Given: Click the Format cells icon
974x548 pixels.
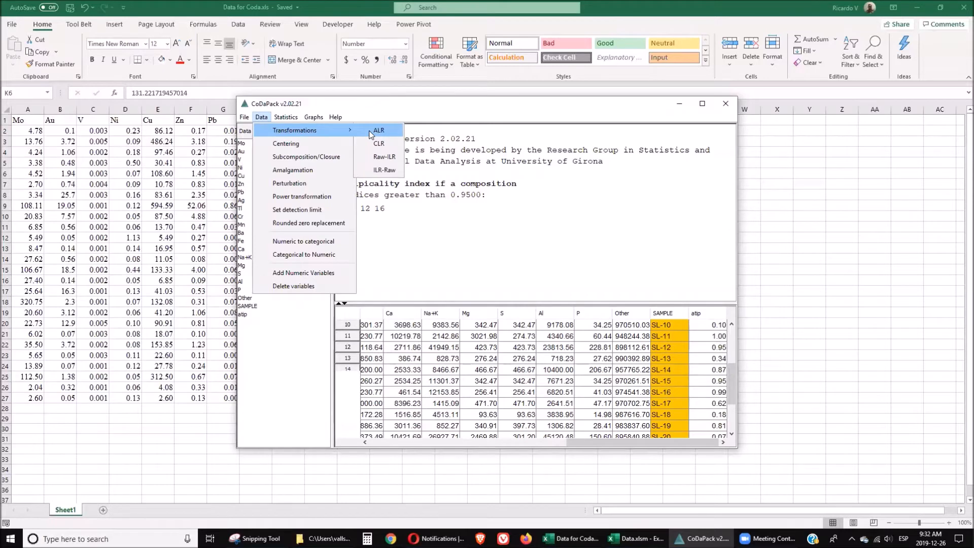Looking at the screenshot, I should [x=772, y=43].
